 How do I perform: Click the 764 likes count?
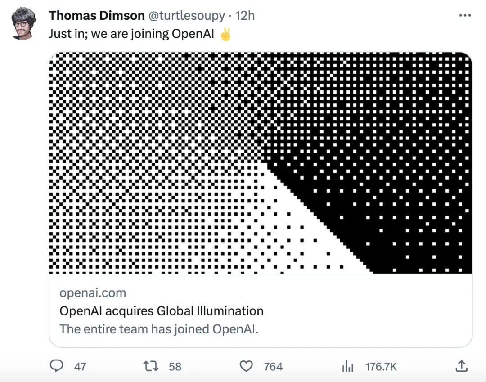point(273,367)
